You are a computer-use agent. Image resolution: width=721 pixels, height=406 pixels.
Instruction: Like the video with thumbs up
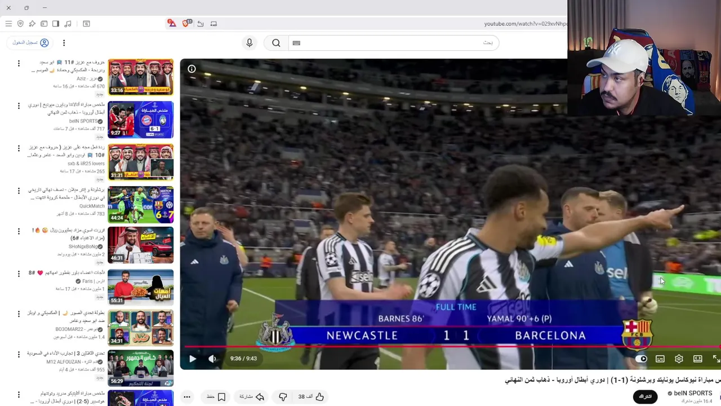[x=311, y=397]
